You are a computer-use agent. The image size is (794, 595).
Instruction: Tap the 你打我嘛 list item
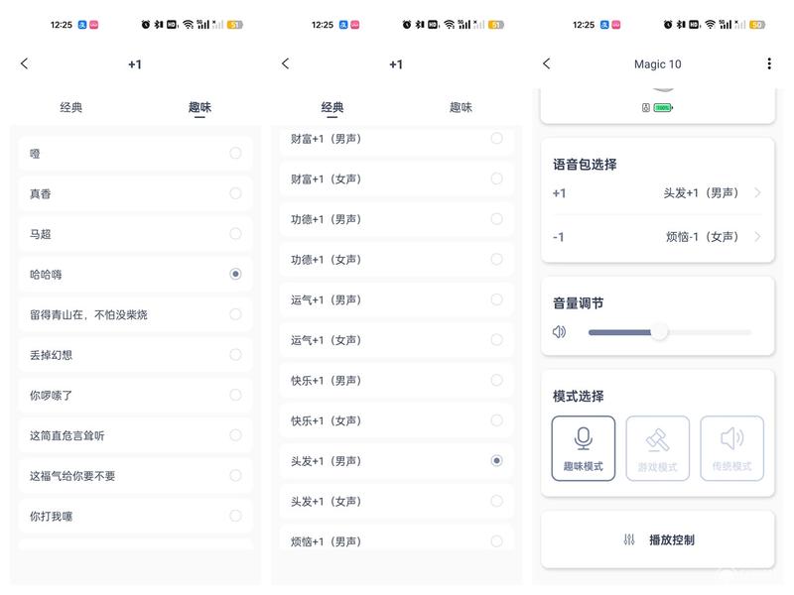(135, 516)
